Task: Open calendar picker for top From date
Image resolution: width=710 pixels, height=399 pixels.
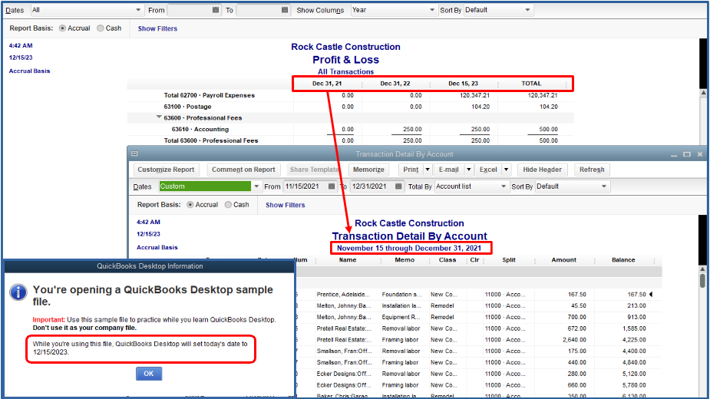Action: tap(216, 10)
